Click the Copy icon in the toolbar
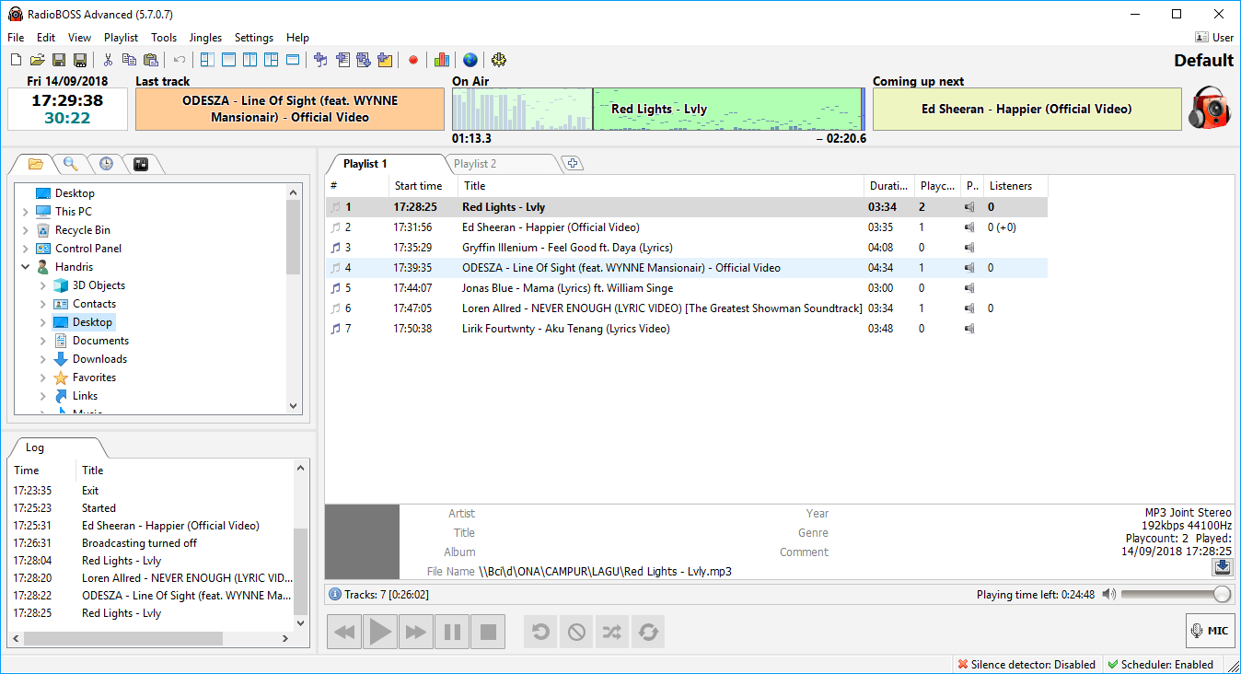1241x674 pixels. click(x=129, y=60)
